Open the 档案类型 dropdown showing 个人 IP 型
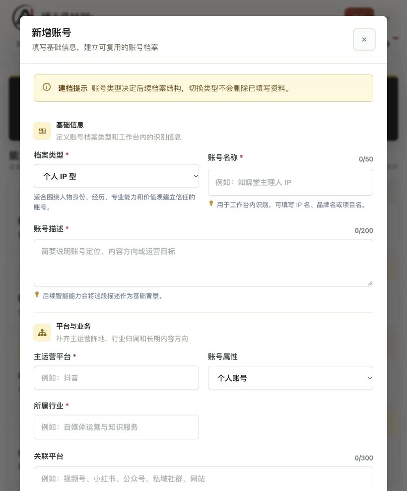 tap(116, 176)
